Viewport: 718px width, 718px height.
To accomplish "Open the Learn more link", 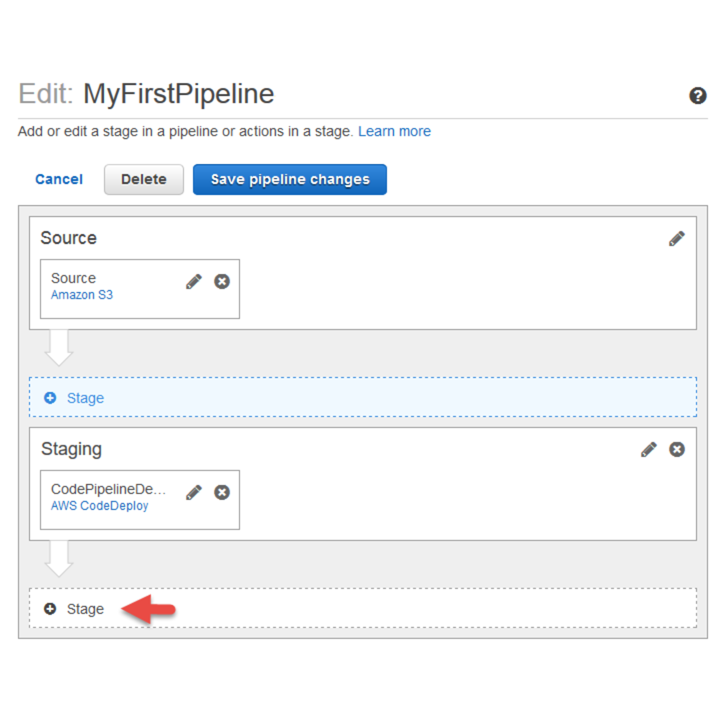I will (x=394, y=131).
